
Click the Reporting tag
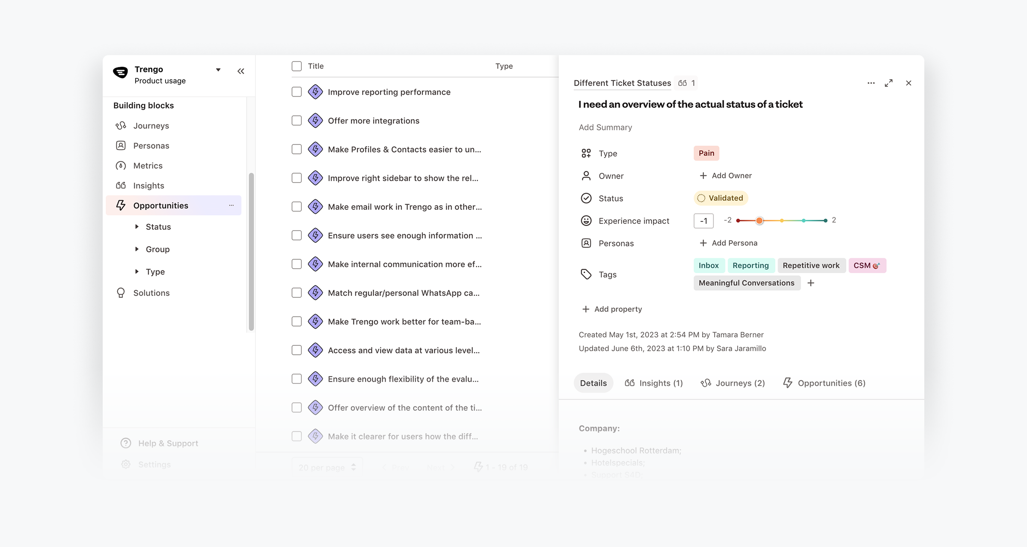(x=751, y=265)
